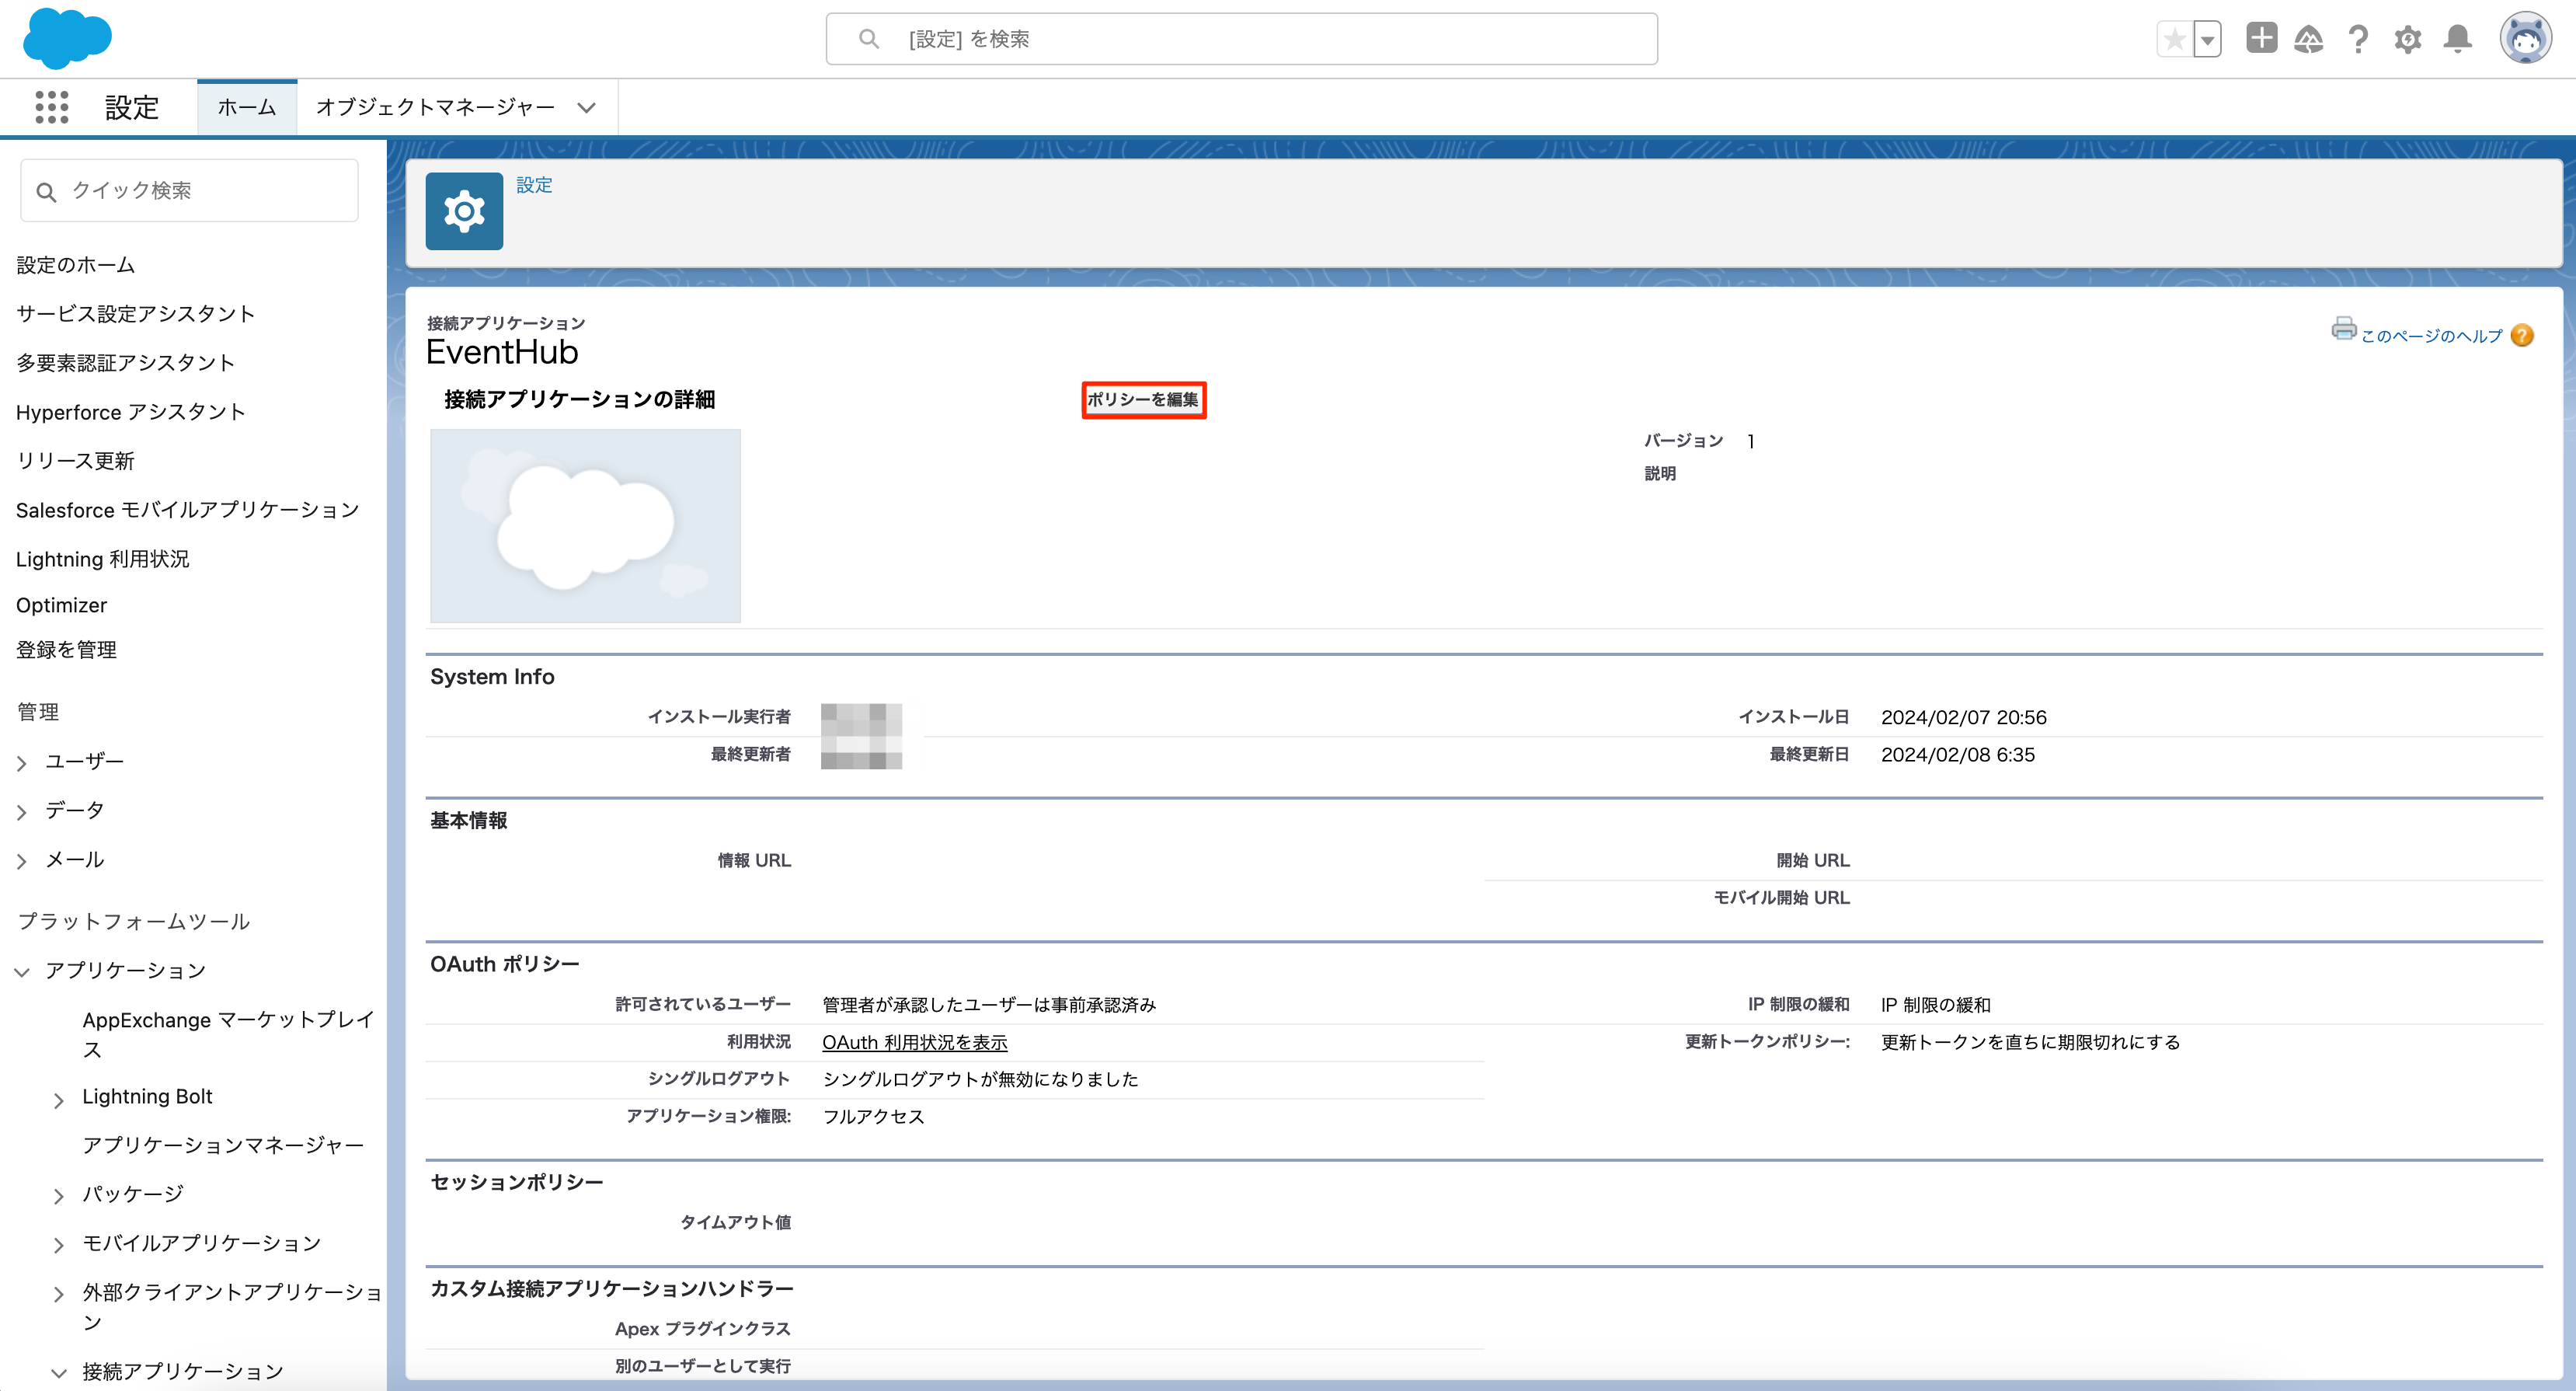
Task: Expand the ユーザー sidebar section
Action: (22, 763)
